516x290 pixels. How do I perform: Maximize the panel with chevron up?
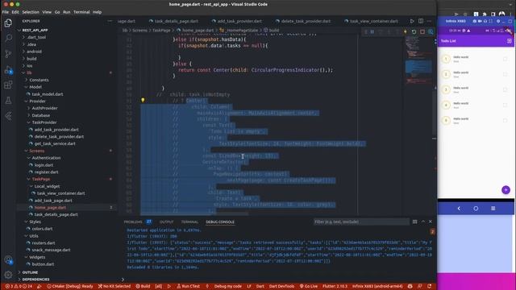coord(422,222)
